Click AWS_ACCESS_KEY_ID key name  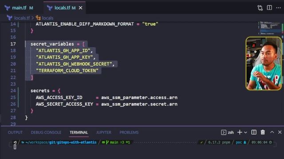pyautogui.click(x=59, y=98)
